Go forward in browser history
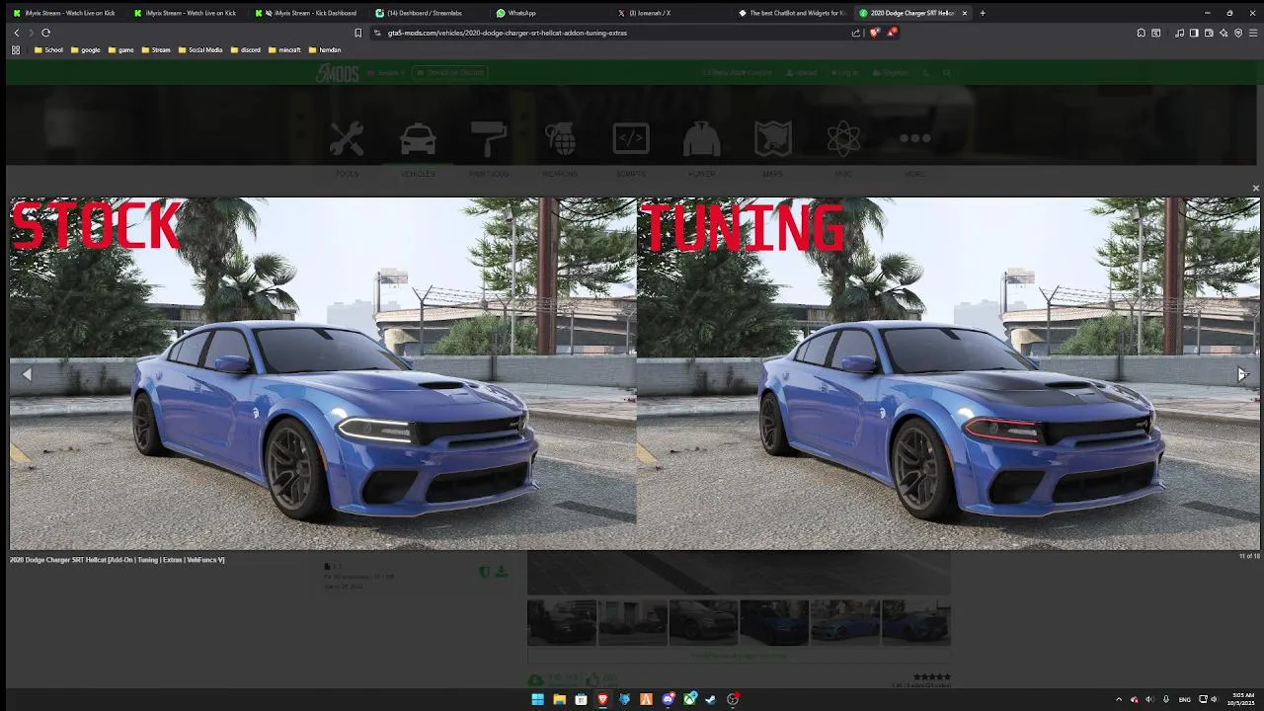 click(x=31, y=33)
